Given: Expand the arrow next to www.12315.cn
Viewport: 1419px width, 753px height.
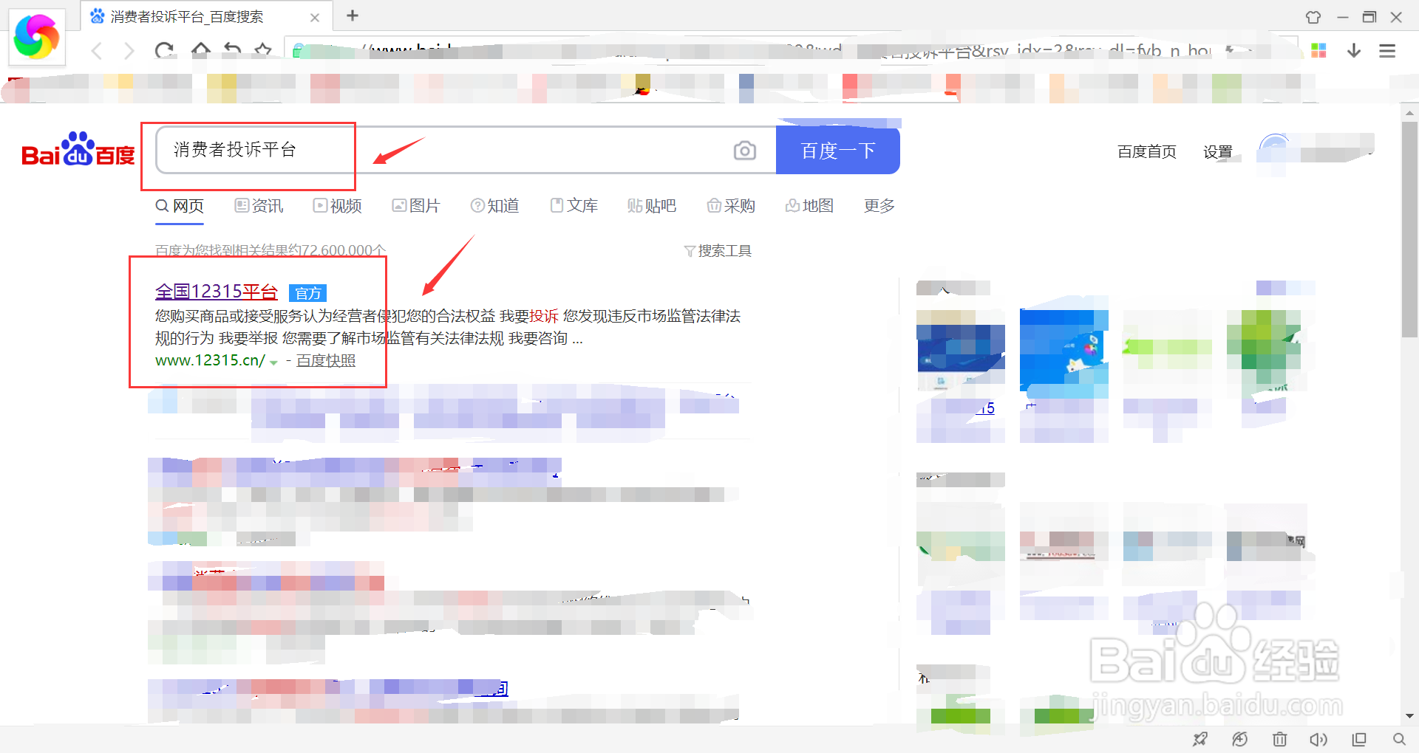Looking at the screenshot, I should click(274, 363).
